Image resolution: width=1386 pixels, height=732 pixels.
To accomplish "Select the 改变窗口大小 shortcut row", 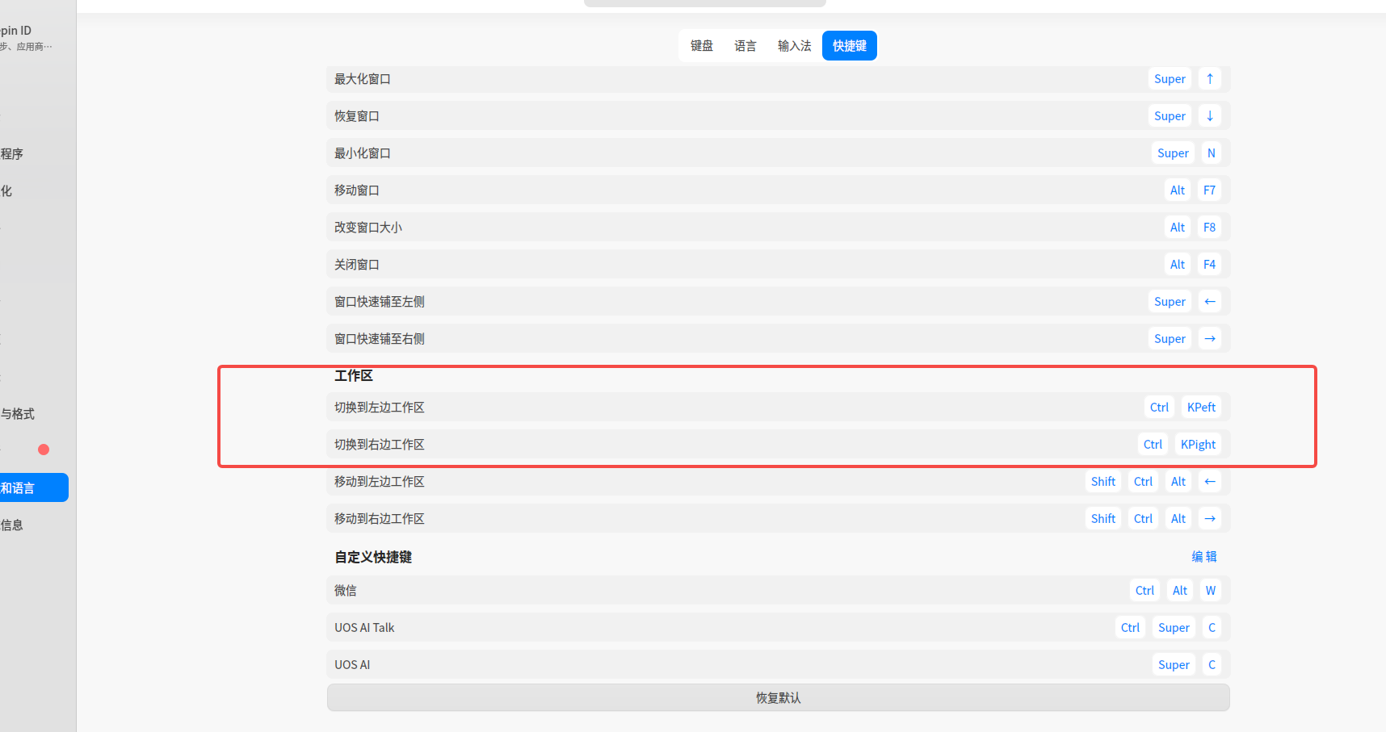I will 779,228.
